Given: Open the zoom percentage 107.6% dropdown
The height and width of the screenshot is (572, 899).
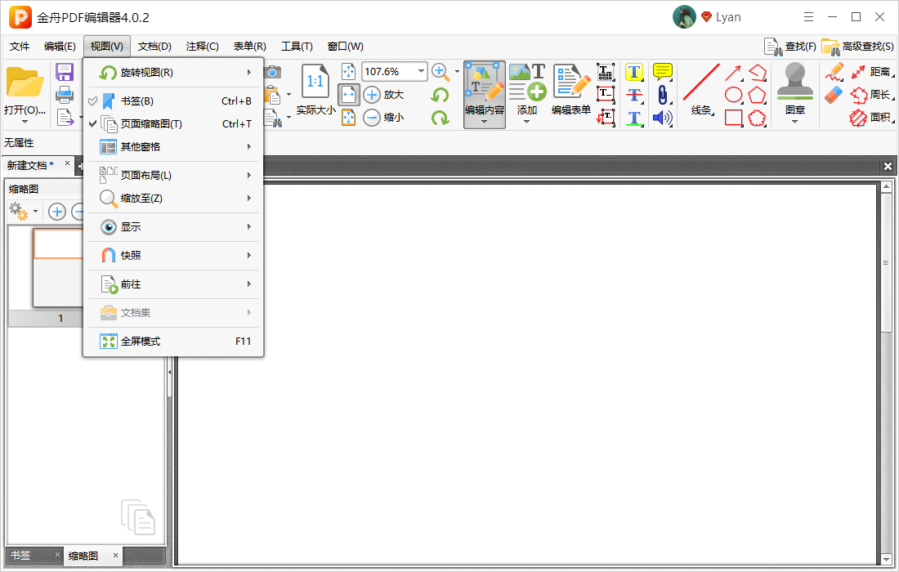Looking at the screenshot, I should [x=422, y=72].
